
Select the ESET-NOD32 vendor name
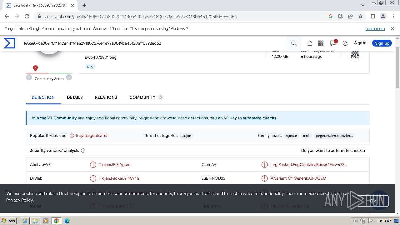coord(213,178)
